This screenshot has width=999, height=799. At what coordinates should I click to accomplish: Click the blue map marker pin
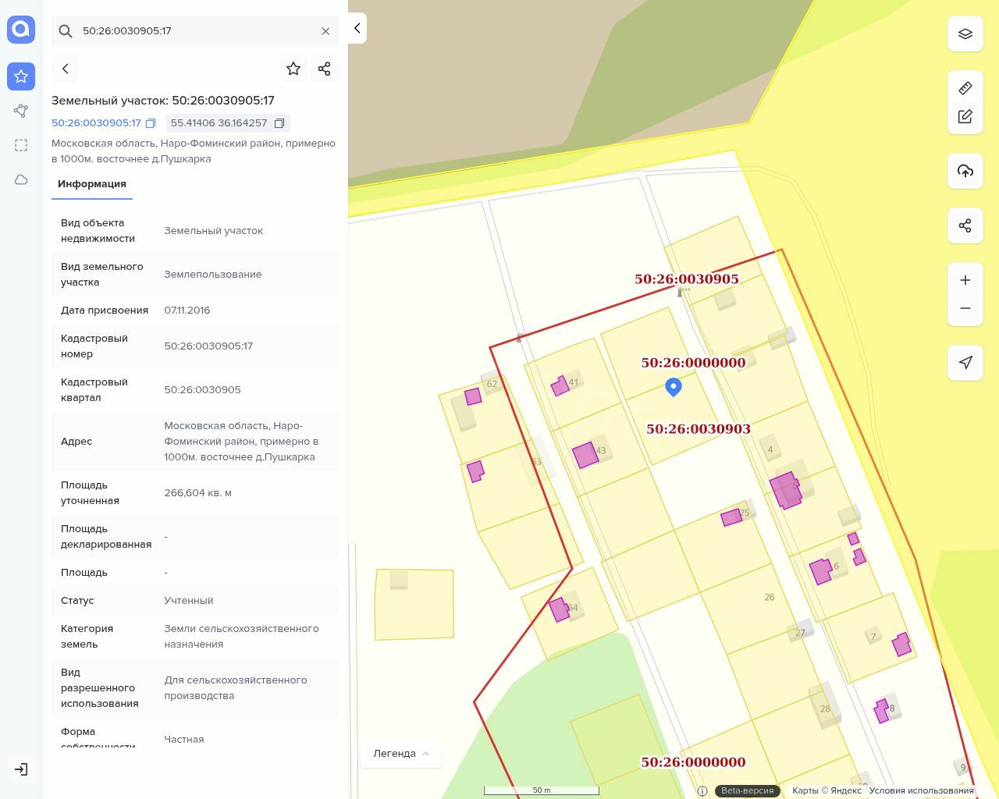(674, 386)
